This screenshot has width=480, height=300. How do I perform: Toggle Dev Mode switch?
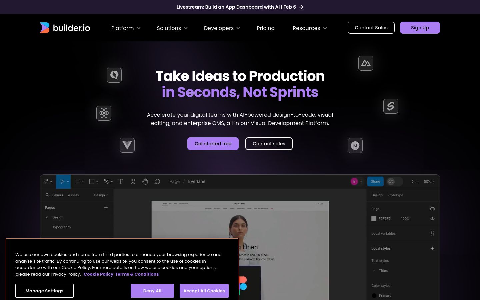pyautogui.click(x=395, y=181)
